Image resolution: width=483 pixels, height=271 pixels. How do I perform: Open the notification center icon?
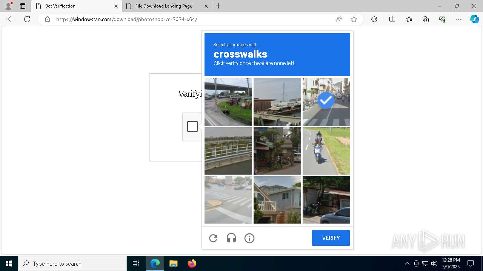click(471, 263)
